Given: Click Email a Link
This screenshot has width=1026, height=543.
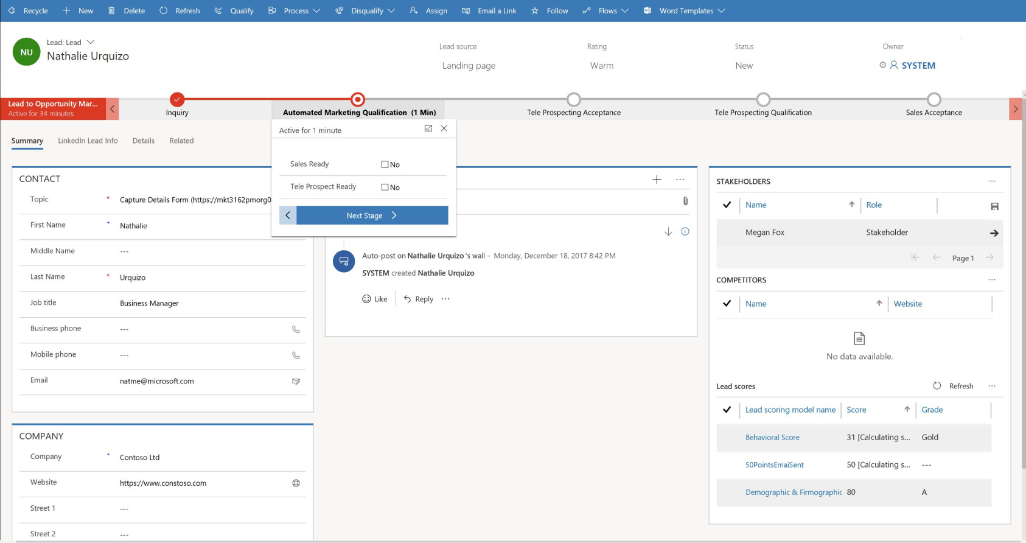Looking at the screenshot, I should coord(489,11).
